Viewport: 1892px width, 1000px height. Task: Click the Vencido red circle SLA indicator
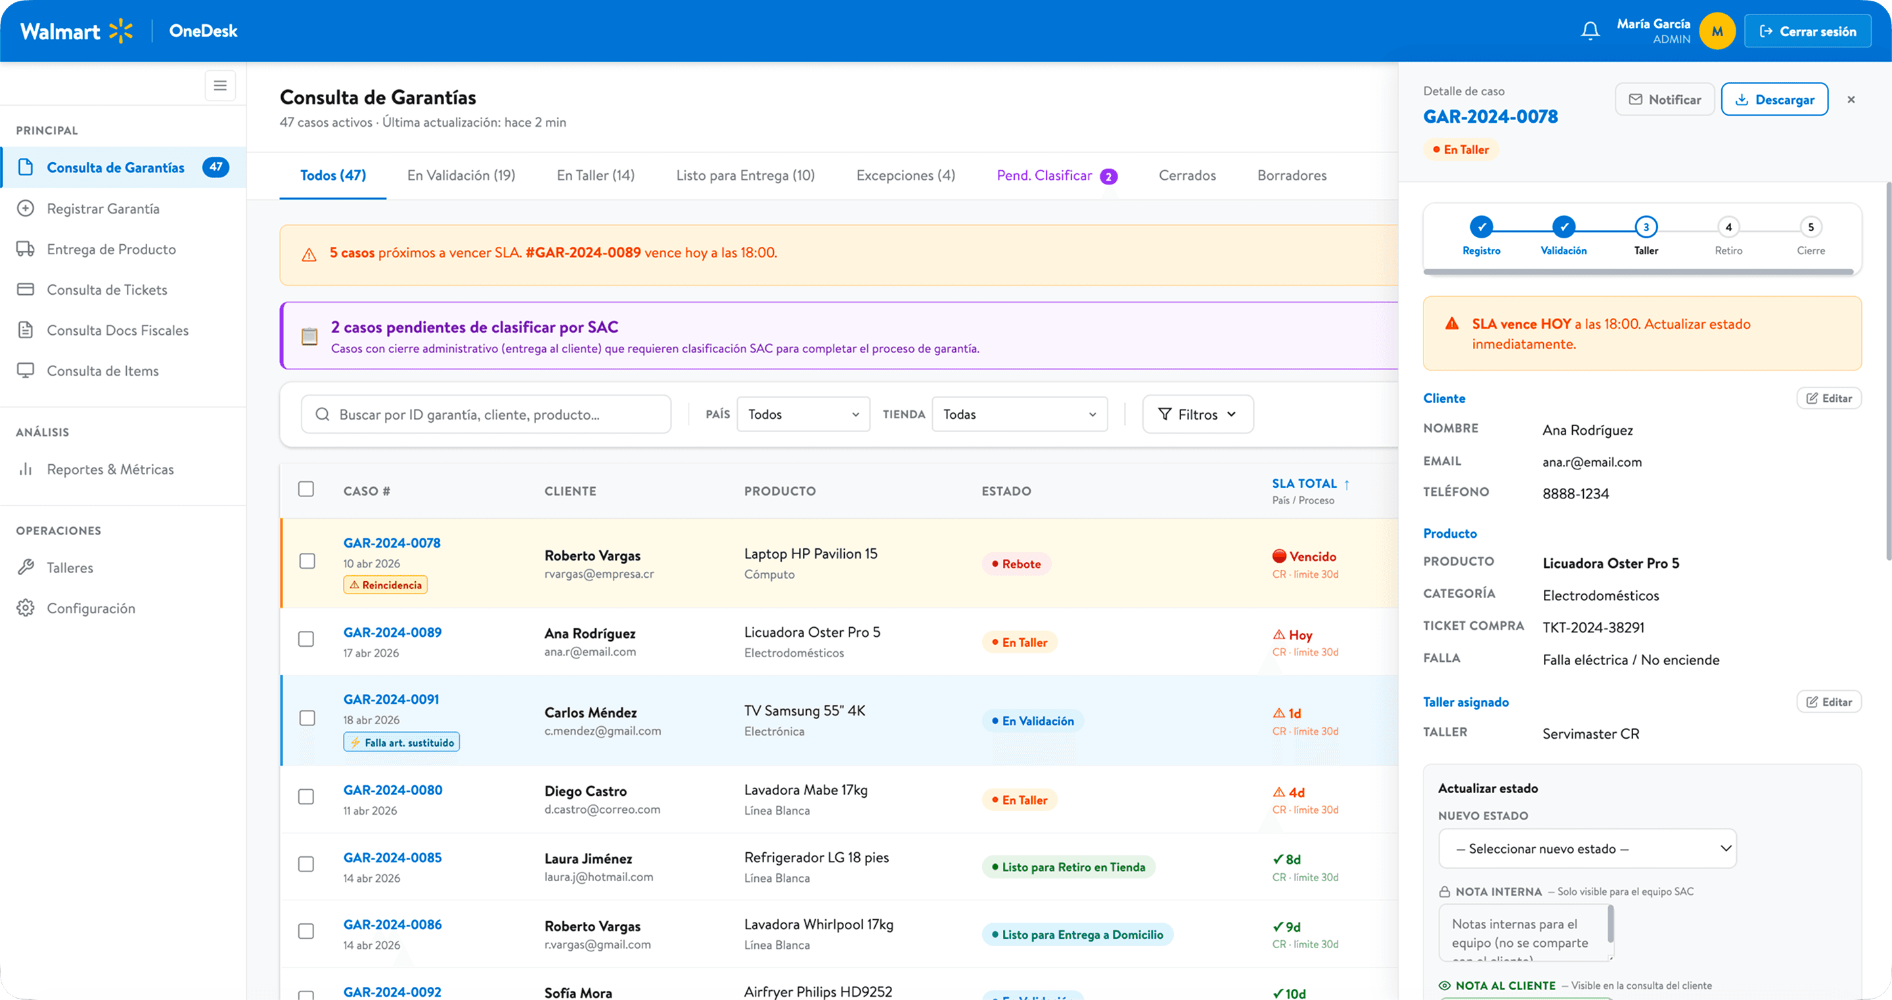1278,555
